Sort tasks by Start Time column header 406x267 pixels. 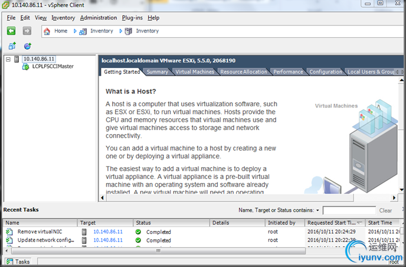click(x=382, y=223)
